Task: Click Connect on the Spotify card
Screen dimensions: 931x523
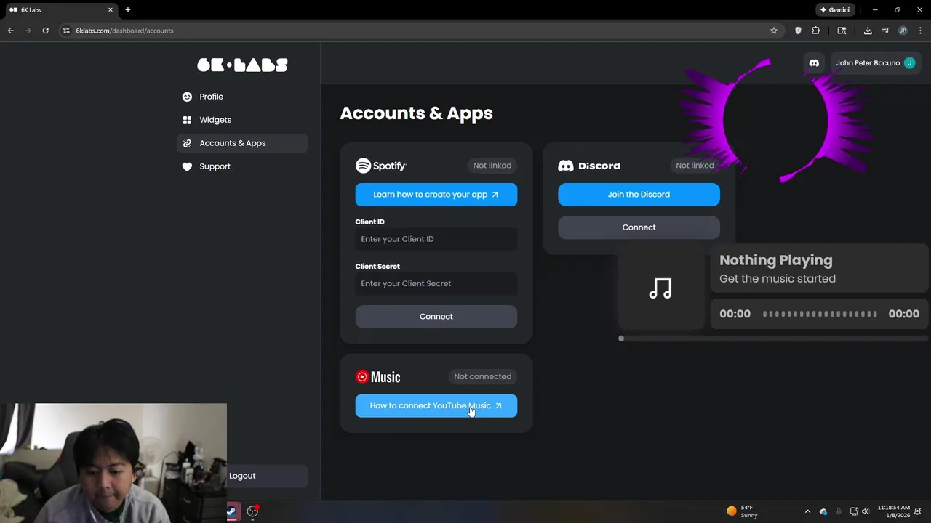Action: (x=436, y=317)
